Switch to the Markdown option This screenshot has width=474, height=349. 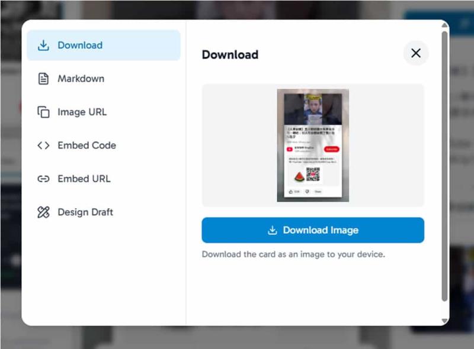(104, 79)
